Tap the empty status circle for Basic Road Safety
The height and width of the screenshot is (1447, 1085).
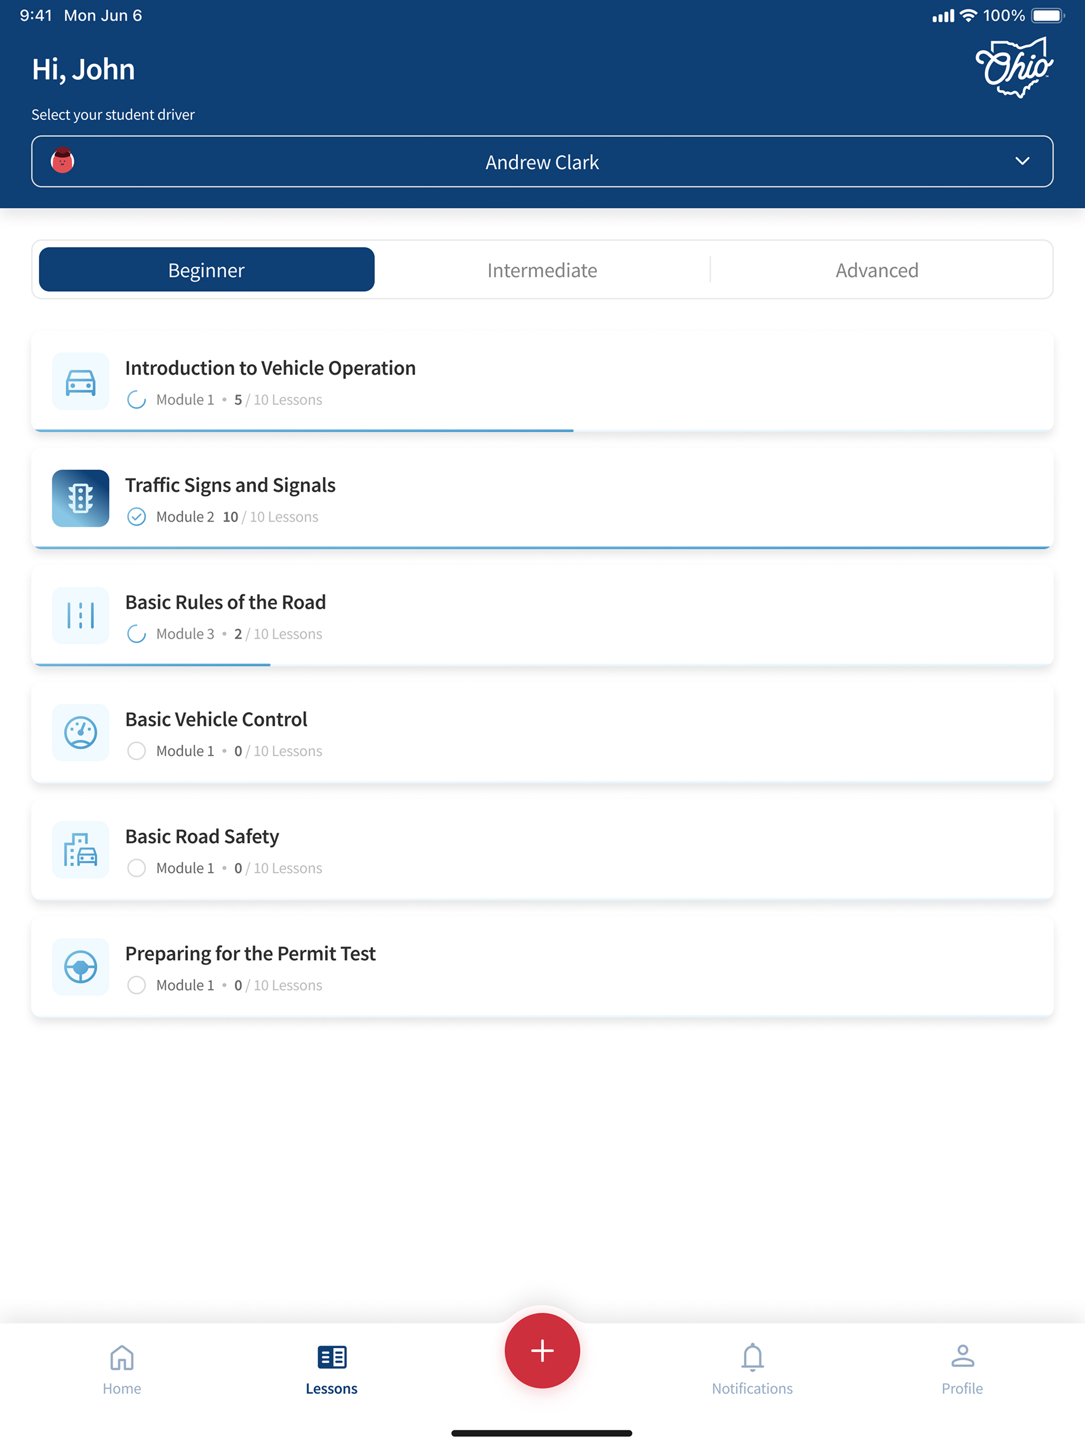[136, 868]
